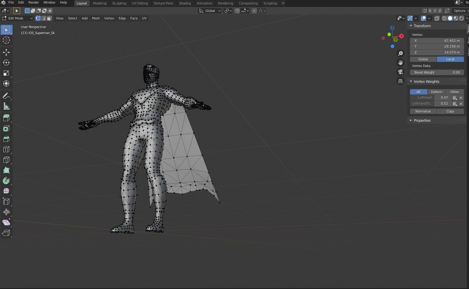Toggle the camera view icon
469x289 pixels.
(x=400, y=72)
